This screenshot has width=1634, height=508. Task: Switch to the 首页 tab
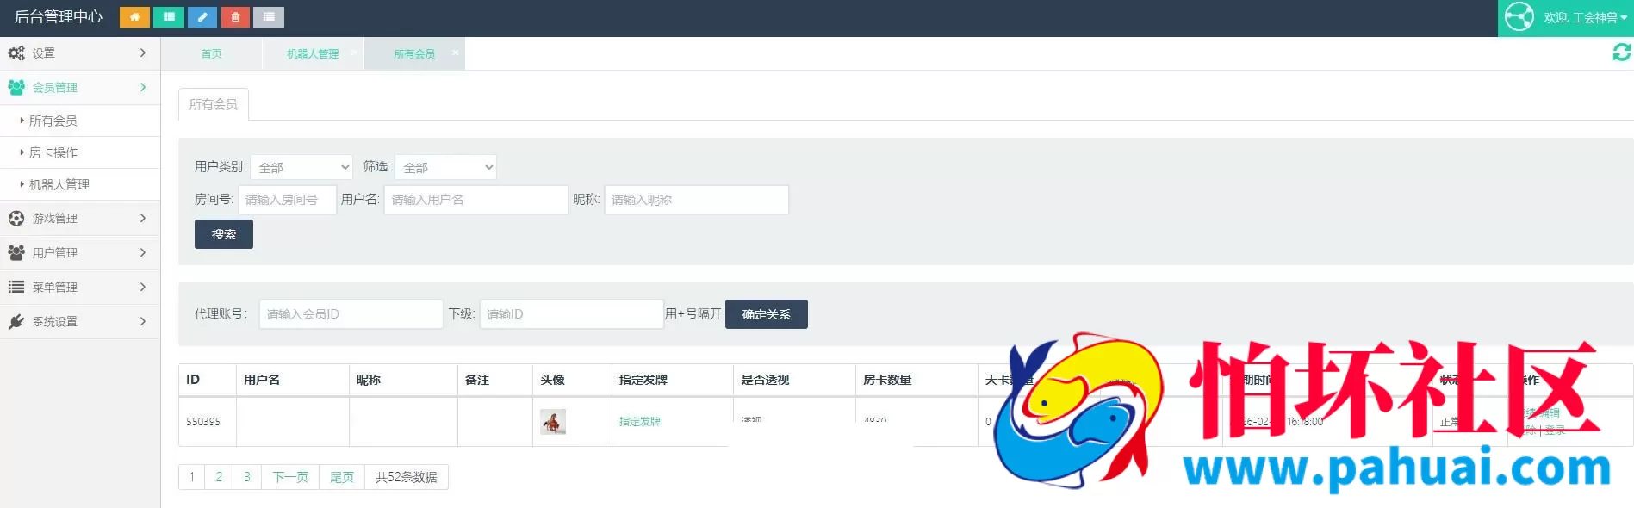[x=211, y=53]
